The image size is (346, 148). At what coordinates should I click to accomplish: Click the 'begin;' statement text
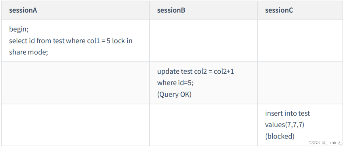click(19, 29)
